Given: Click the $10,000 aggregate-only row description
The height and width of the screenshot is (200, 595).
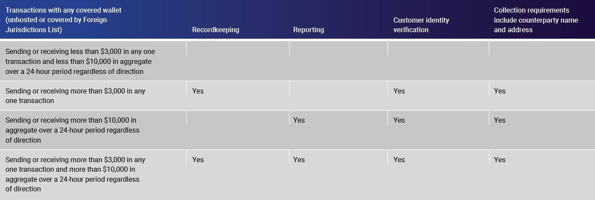Looking at the screenshot, I should pos(72,130).
